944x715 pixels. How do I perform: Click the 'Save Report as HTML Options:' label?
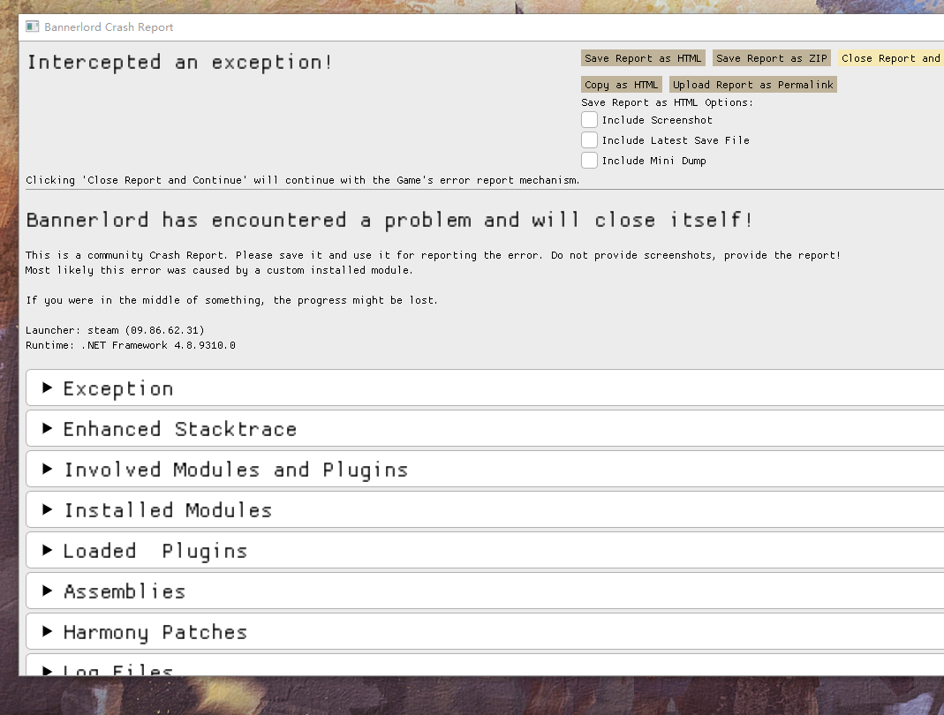pos(667,103)
